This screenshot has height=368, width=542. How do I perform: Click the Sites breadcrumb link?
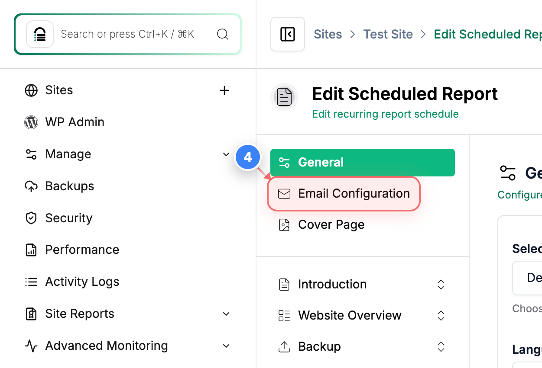[x=328, y=34]
